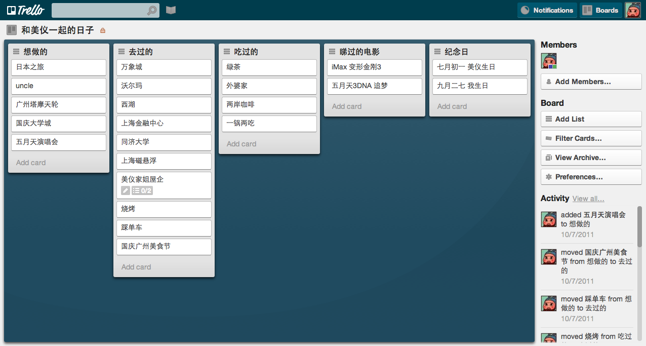Image resolution: width=646 pixels, height=346 pixels.
Task: Open the book guide icon in header
Action: tap(171, 10)
